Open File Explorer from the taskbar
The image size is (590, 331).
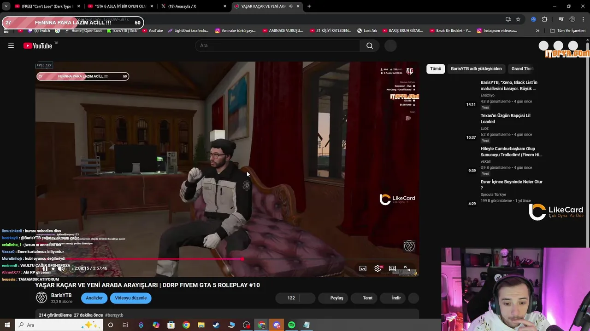pos(201,325)
